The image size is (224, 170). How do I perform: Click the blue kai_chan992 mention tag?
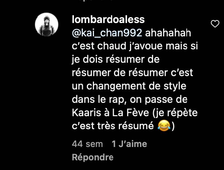(107, 33)
